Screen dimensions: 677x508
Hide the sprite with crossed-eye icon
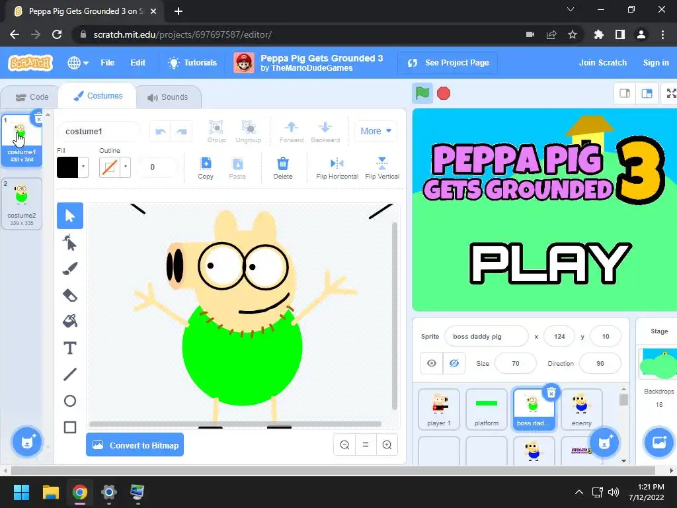pyautogui.click(x=454, y=363)
